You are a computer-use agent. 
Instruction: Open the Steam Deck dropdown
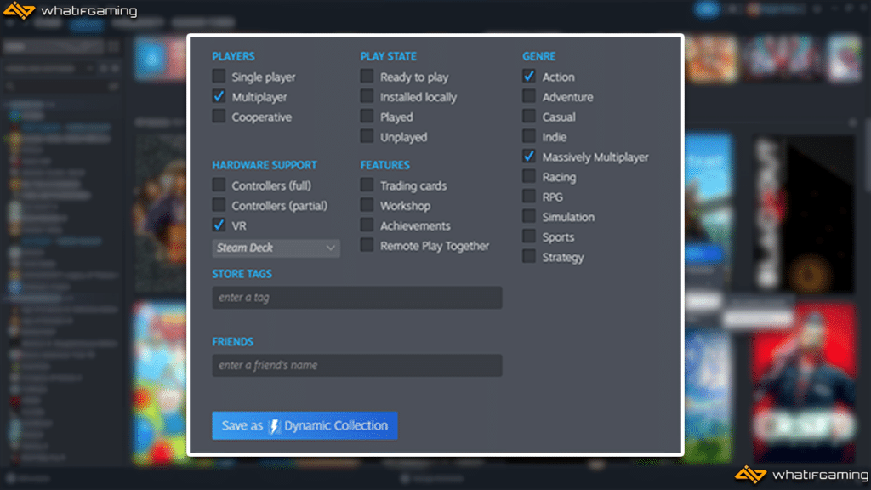[x=276, y=248]
